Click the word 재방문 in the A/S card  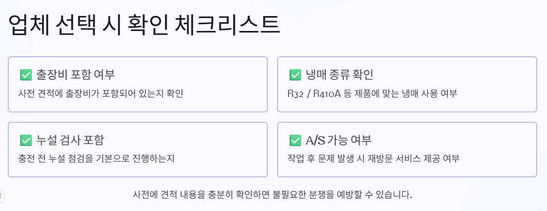tap(378, 159)
